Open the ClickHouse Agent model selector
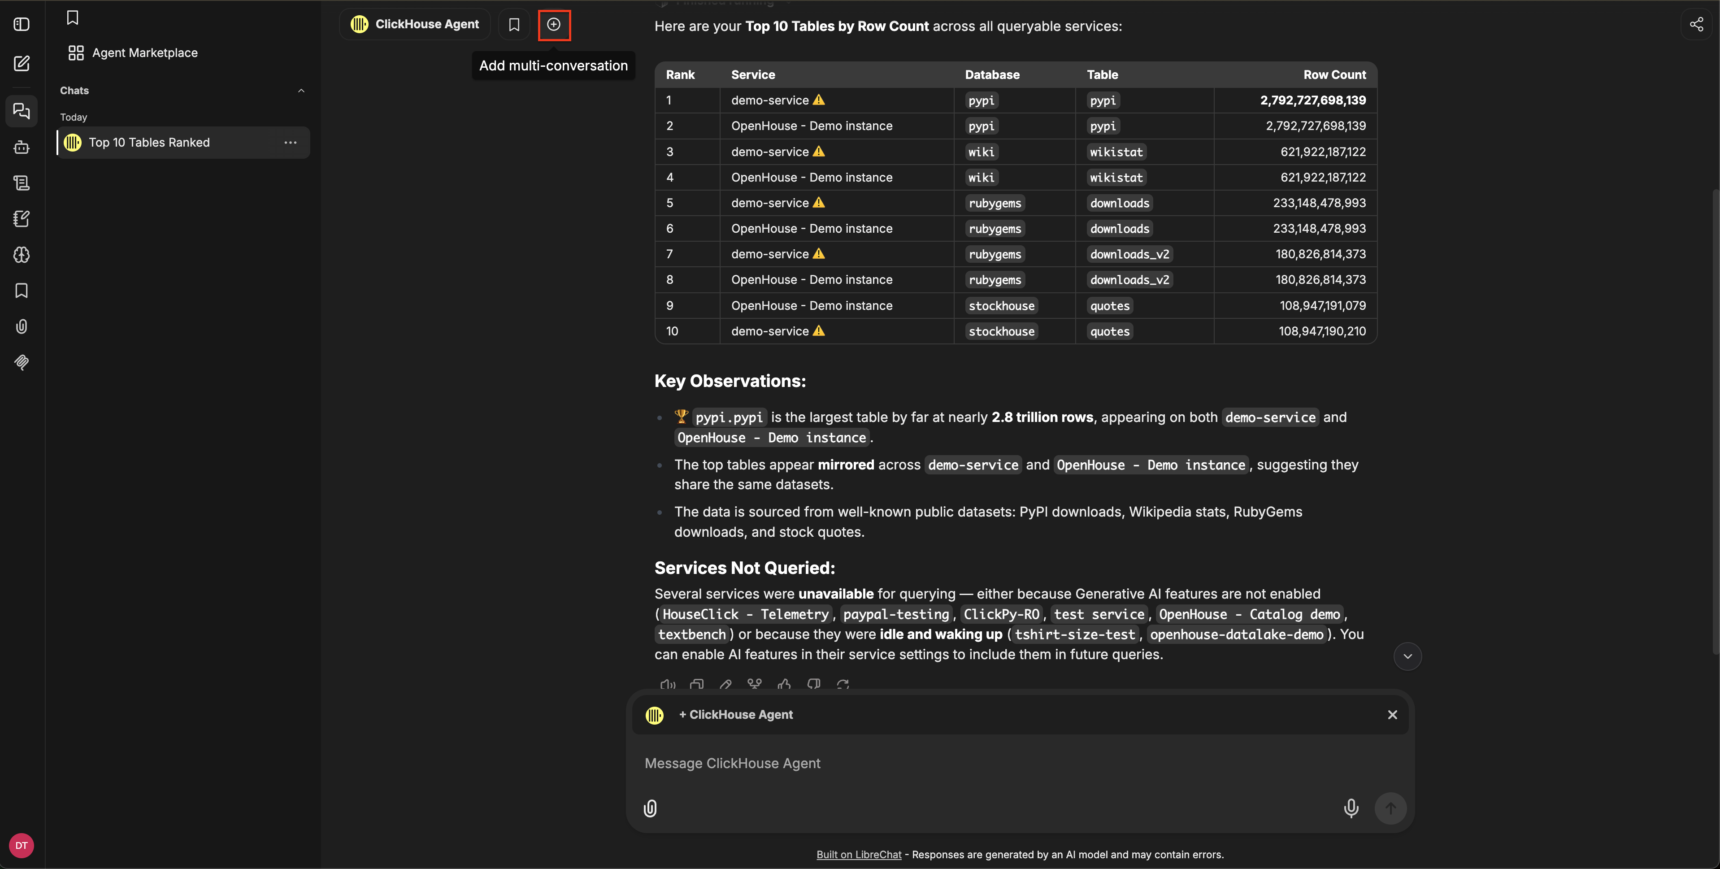The image size is (1720, 869). click(x=415, y=25)
